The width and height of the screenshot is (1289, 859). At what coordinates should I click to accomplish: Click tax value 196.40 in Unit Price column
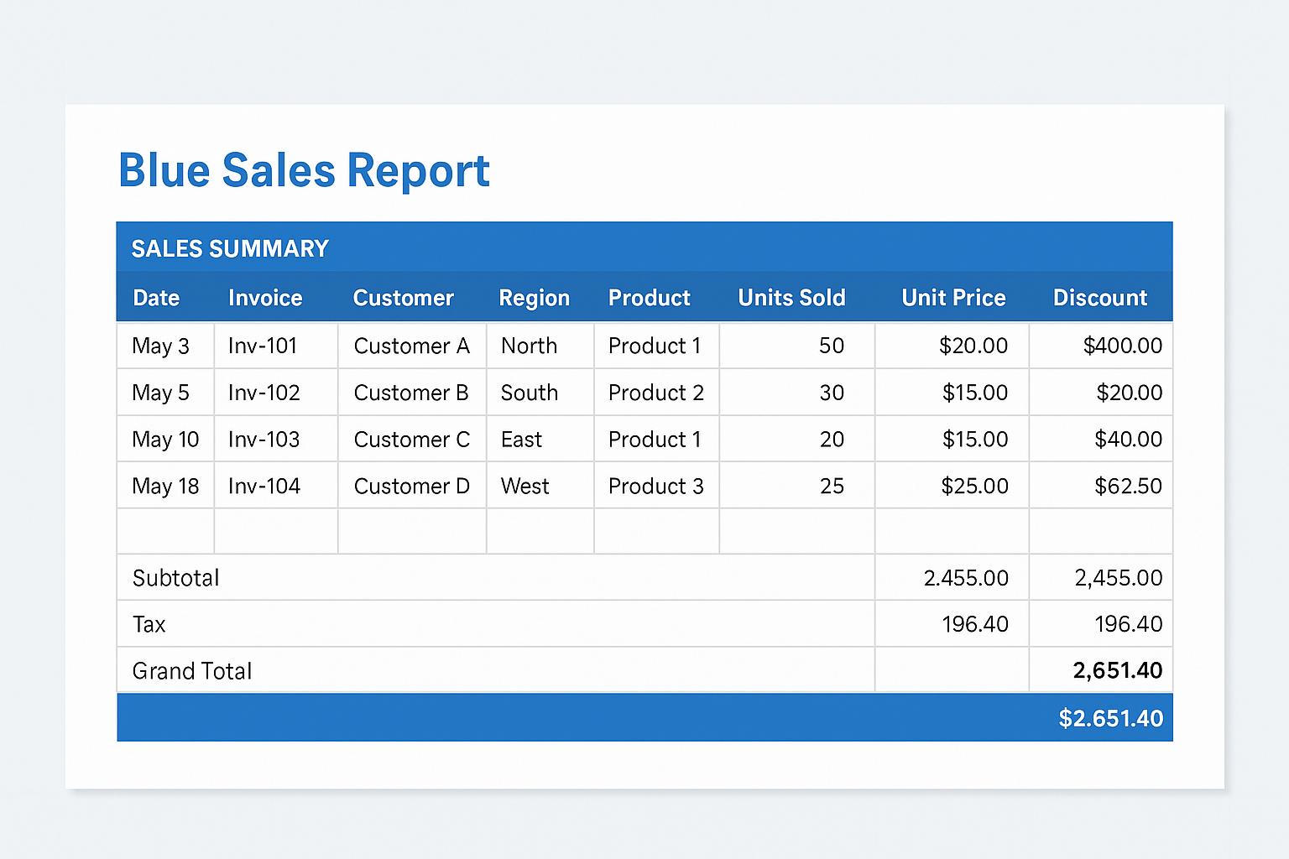pyautogui.click(x=975, y=624)
